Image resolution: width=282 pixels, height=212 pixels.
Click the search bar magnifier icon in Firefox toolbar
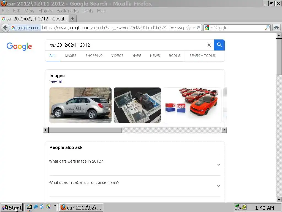[267, 28]
